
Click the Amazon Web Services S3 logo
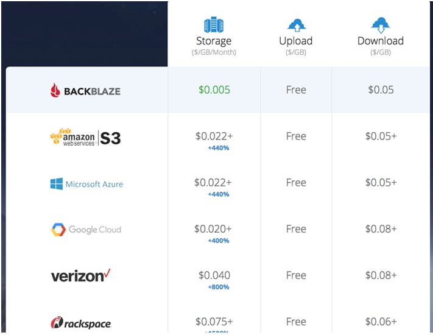coord(85,136)
